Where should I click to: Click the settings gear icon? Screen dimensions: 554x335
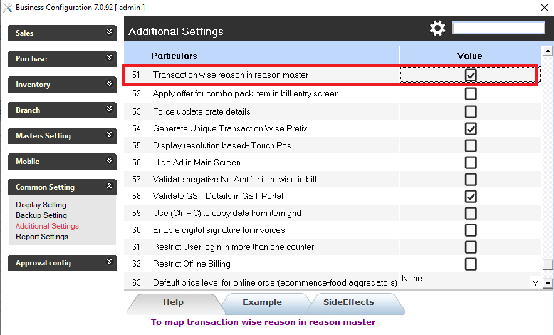pyautogui.click(x=437, y=28)
